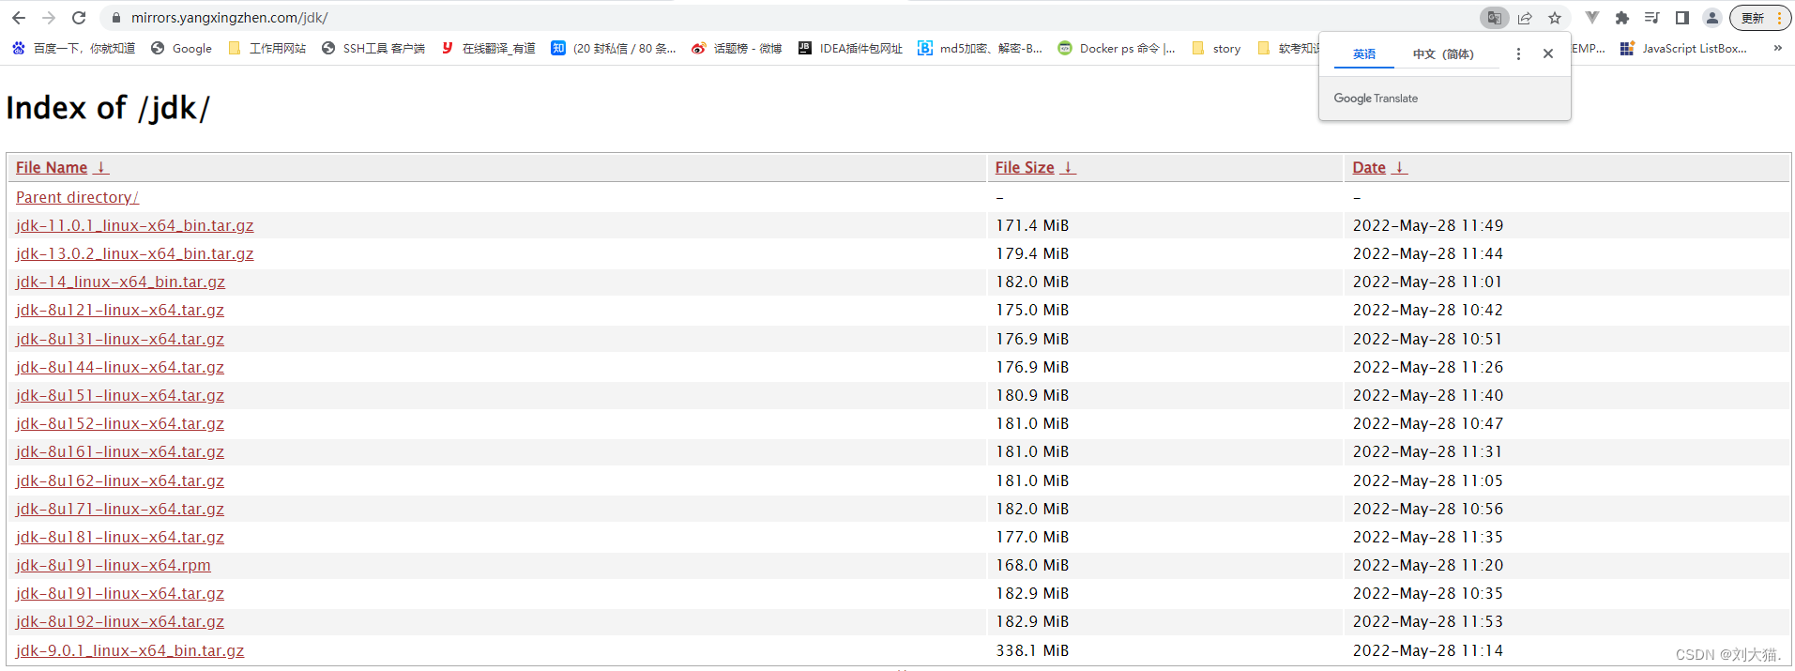The image size is (1795, 671).
Task: Open the Google bookmark
Action: [x=182, y=48]
